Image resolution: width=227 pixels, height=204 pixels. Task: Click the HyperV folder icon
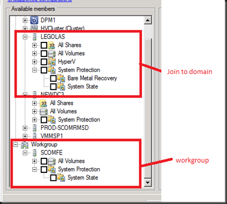(51, 62)
